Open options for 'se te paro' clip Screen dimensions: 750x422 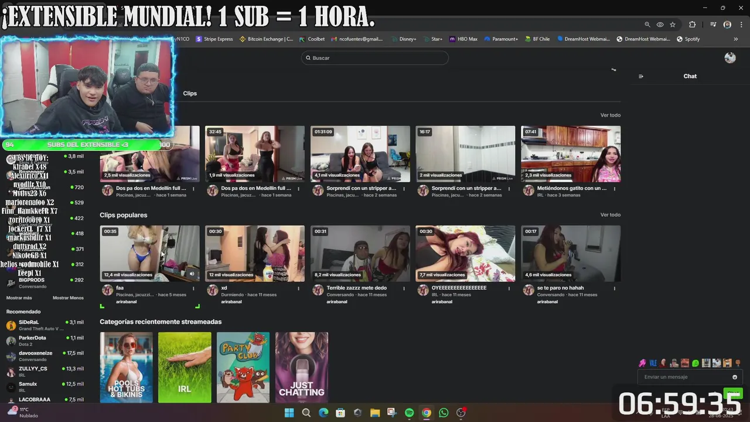[x=614, y=288]
